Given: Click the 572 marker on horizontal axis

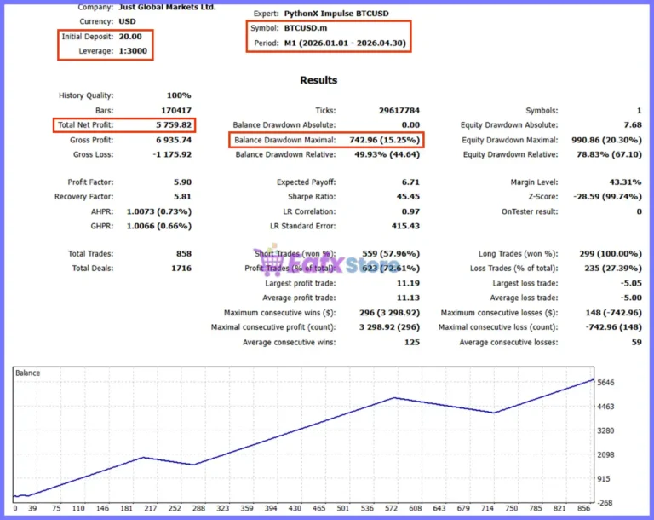Looking at the screenshot, I should tap(391, 508).
